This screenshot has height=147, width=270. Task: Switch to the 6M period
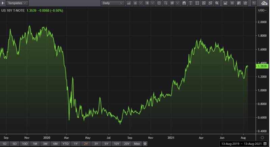pos(55,144)
